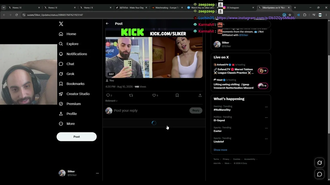Open the Premium page
Screen dimensions: 330x185
coord(70,104)
